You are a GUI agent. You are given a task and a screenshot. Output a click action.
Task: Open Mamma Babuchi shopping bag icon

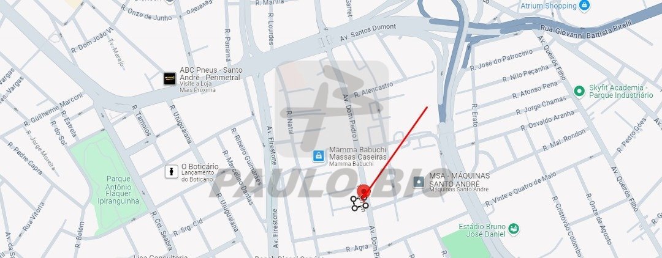pos(319,156)
